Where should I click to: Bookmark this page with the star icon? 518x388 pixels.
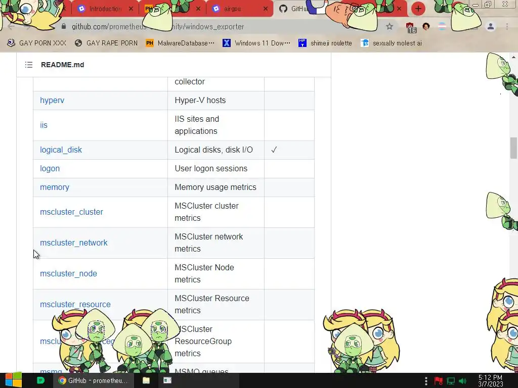[390, 27]
